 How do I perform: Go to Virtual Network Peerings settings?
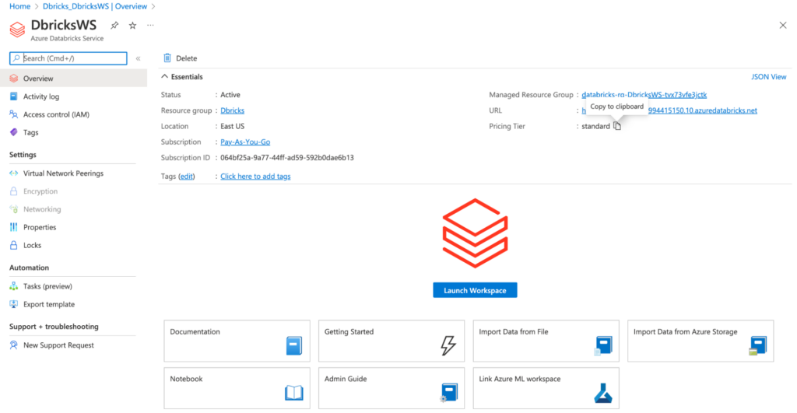click(63, 173)
